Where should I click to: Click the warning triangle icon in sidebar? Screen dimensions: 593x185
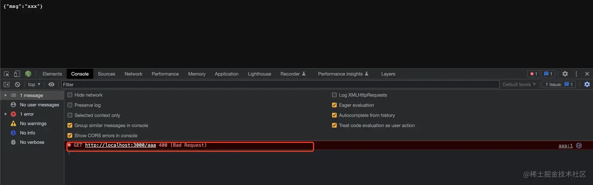point(13,123)
